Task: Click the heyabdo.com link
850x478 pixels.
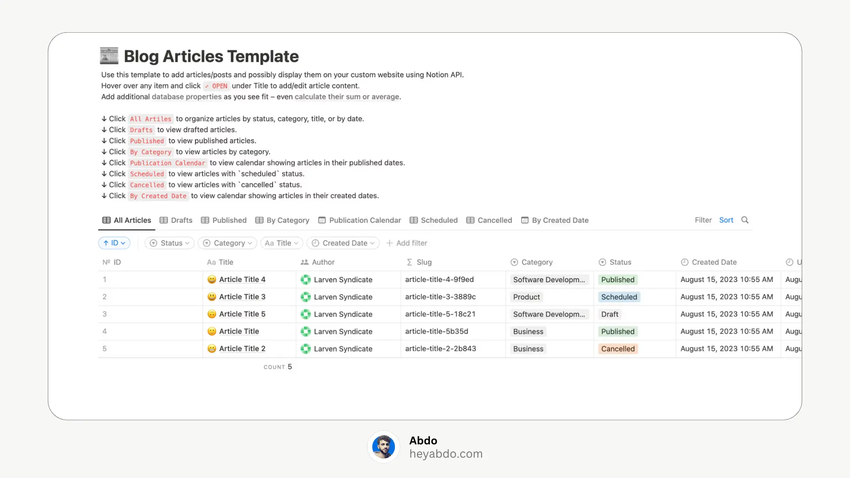Action: tap(446, 454)
